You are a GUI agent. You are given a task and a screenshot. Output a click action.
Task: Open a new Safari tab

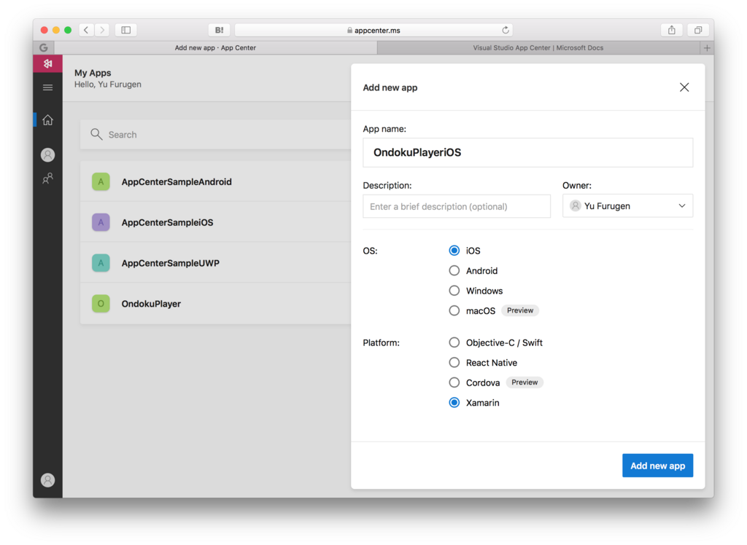707,47
